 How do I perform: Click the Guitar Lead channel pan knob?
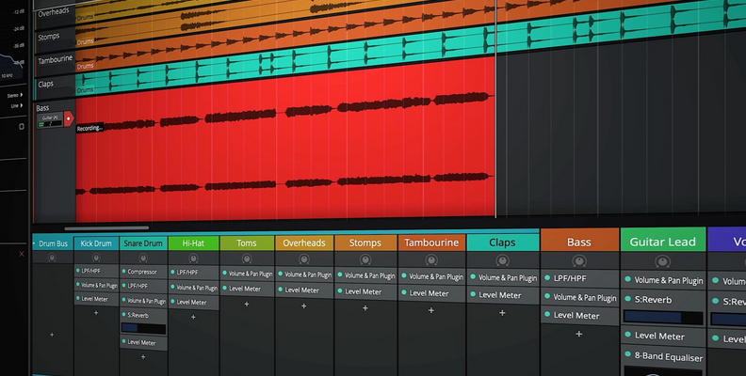tap(662, 261)
